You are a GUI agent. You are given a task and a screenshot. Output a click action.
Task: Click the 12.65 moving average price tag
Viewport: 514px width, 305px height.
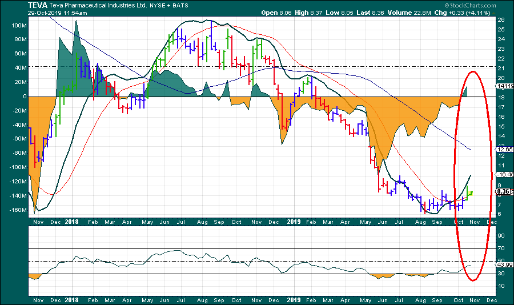coord(504,150)
